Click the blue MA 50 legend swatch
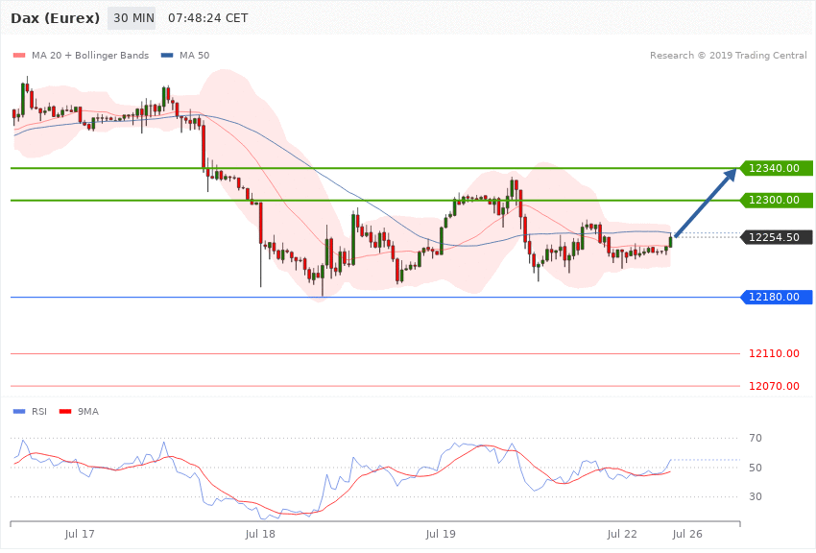Screen dimensions: 816x553 (x=167, y=55)
